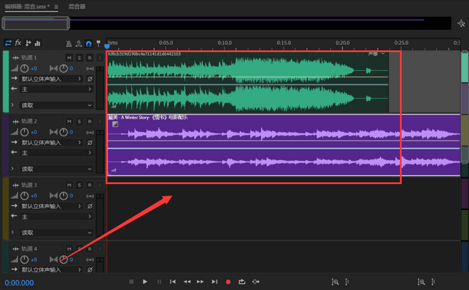Toggle sum-to-mono icon on 轨道 1
The image size is (469, 290).
pos(90,69)
